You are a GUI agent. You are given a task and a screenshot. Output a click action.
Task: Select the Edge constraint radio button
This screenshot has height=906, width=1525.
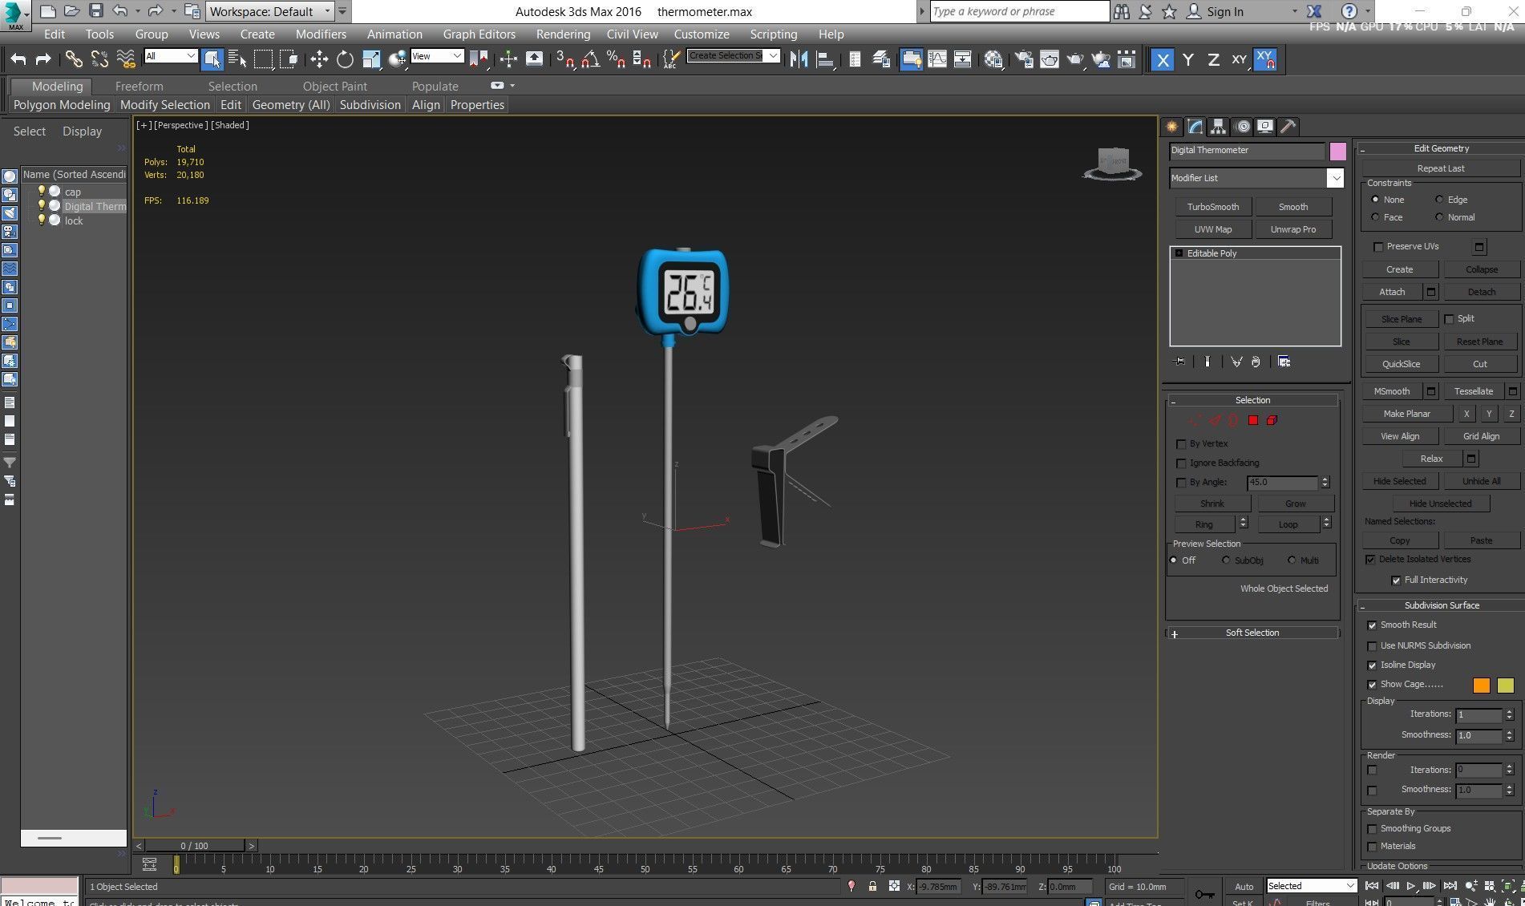pos(1439,200)
